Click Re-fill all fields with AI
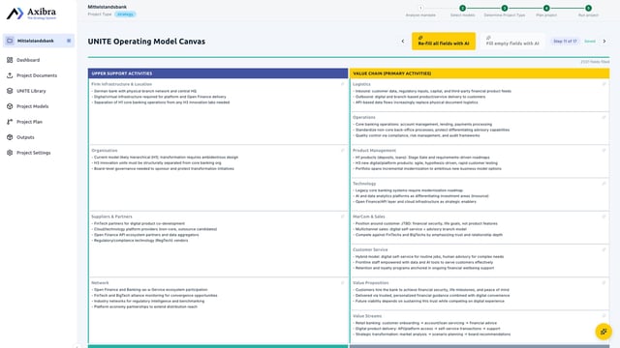 click(444, 41)
